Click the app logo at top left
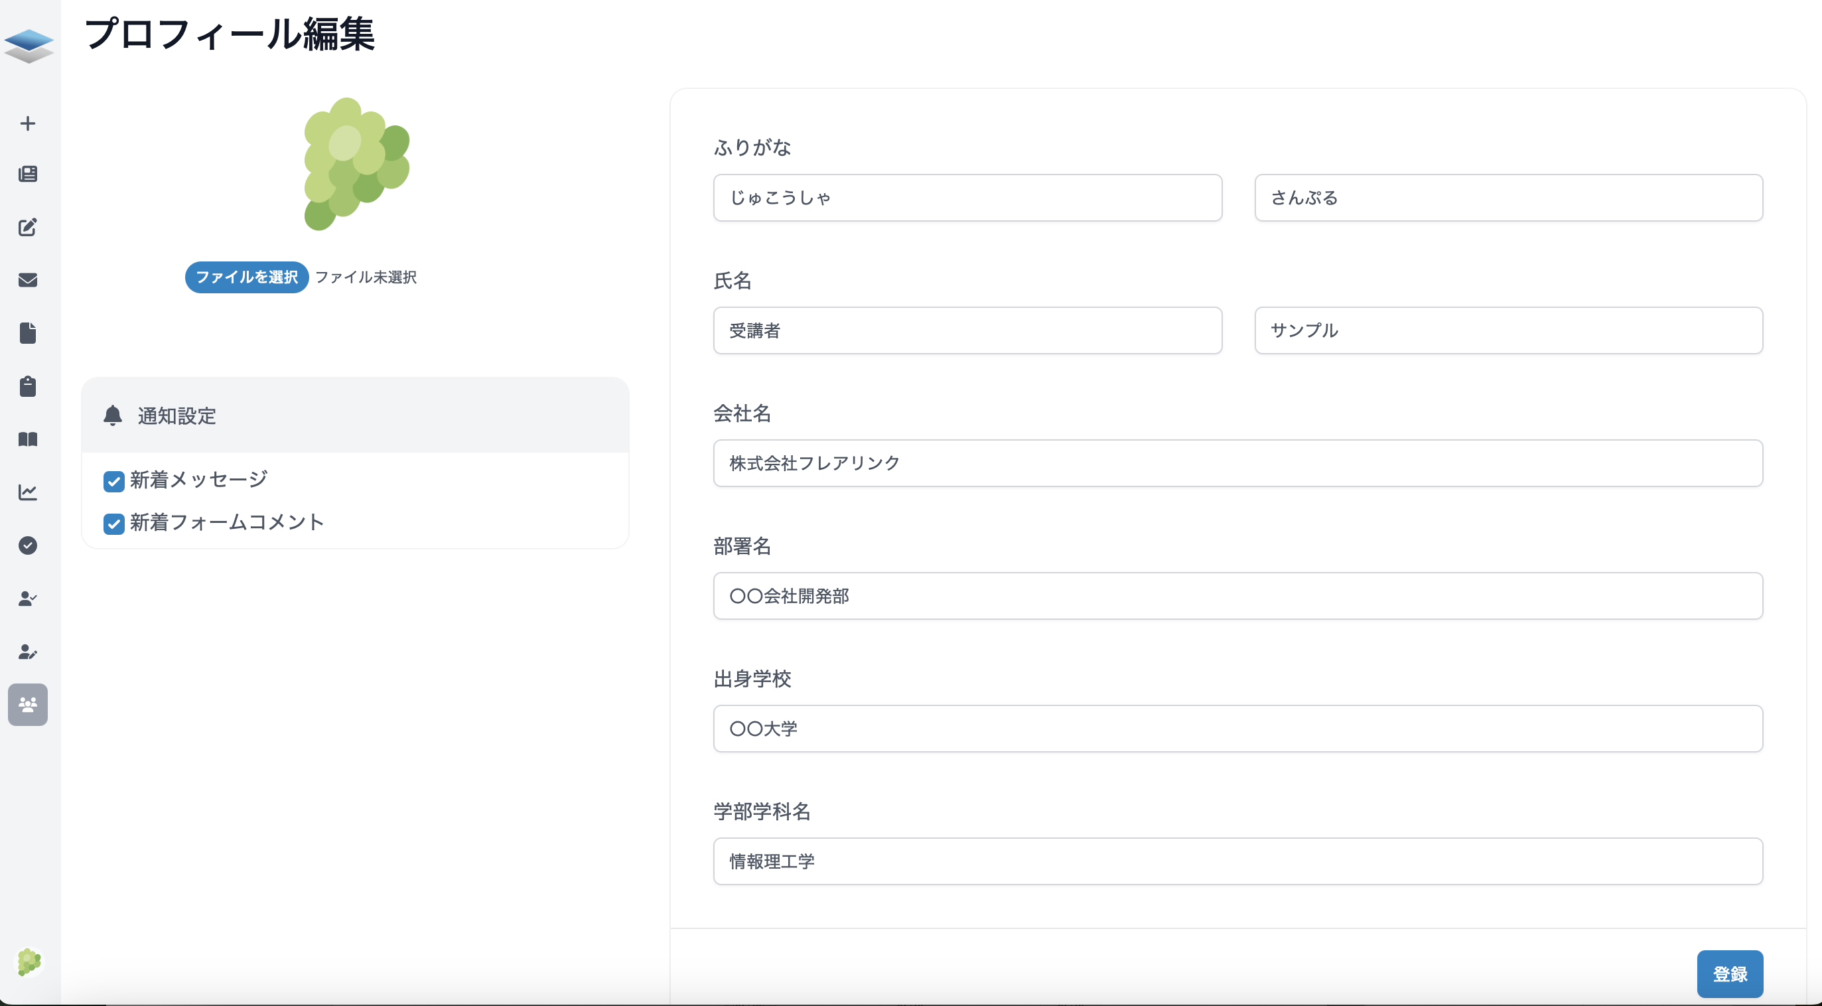 29,44
